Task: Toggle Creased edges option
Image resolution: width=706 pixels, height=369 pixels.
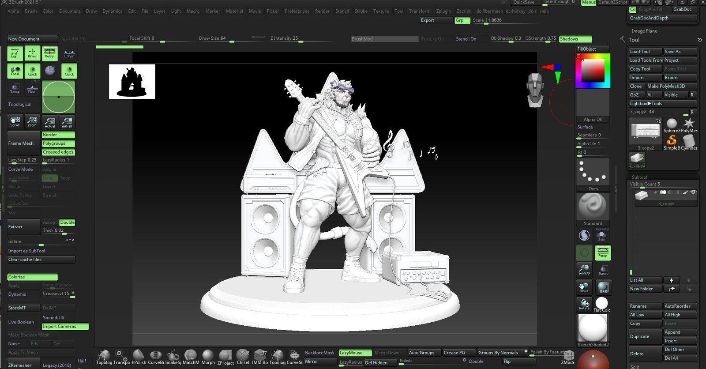Action: [x=58, y=152]
